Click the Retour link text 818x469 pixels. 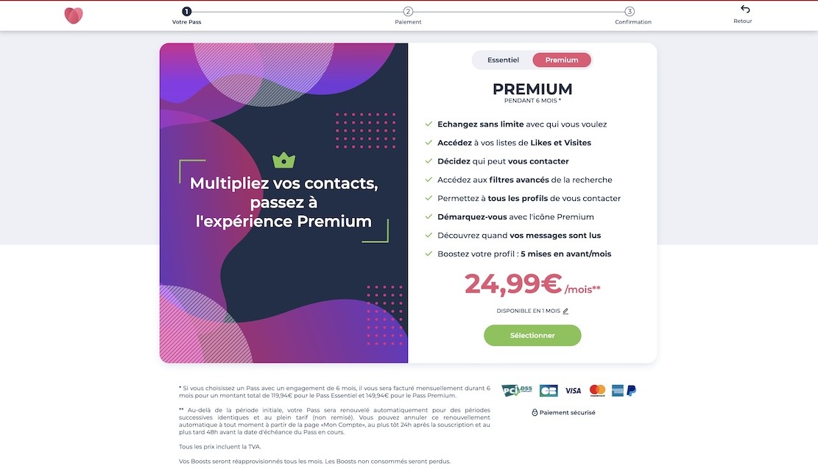tap(743, 21)
